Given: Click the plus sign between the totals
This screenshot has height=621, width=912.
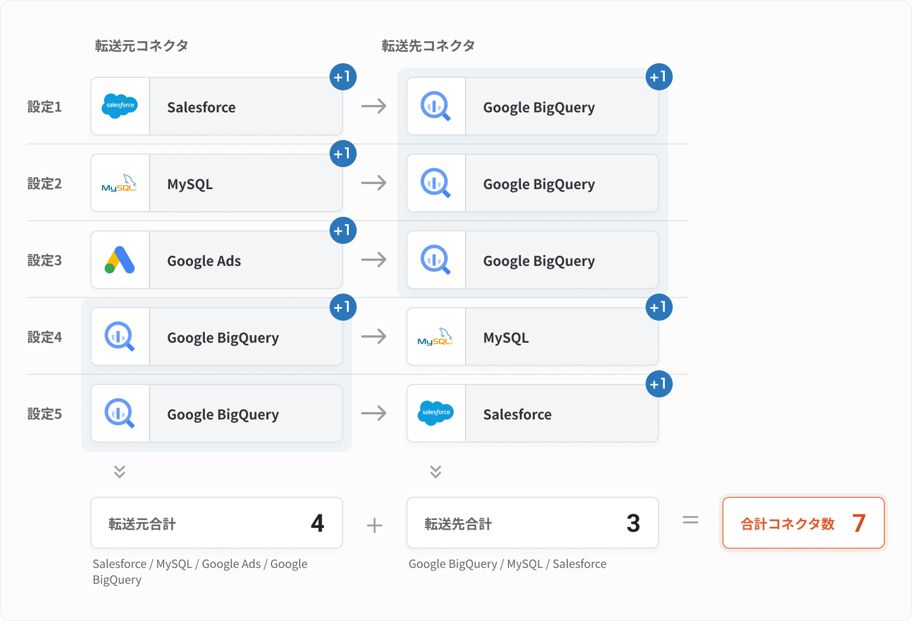Looking at the screenshot, I should pyautogui.click(x=374, y=526).
